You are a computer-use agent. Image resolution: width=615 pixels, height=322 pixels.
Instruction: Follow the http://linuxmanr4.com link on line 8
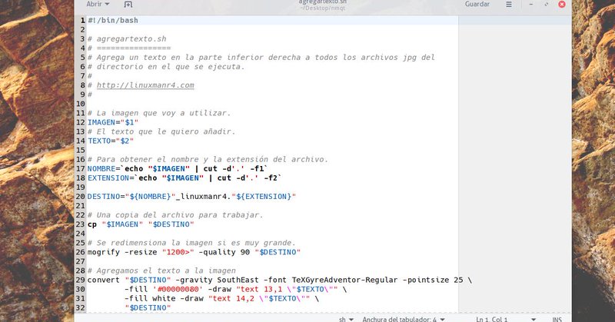point(145,85)
